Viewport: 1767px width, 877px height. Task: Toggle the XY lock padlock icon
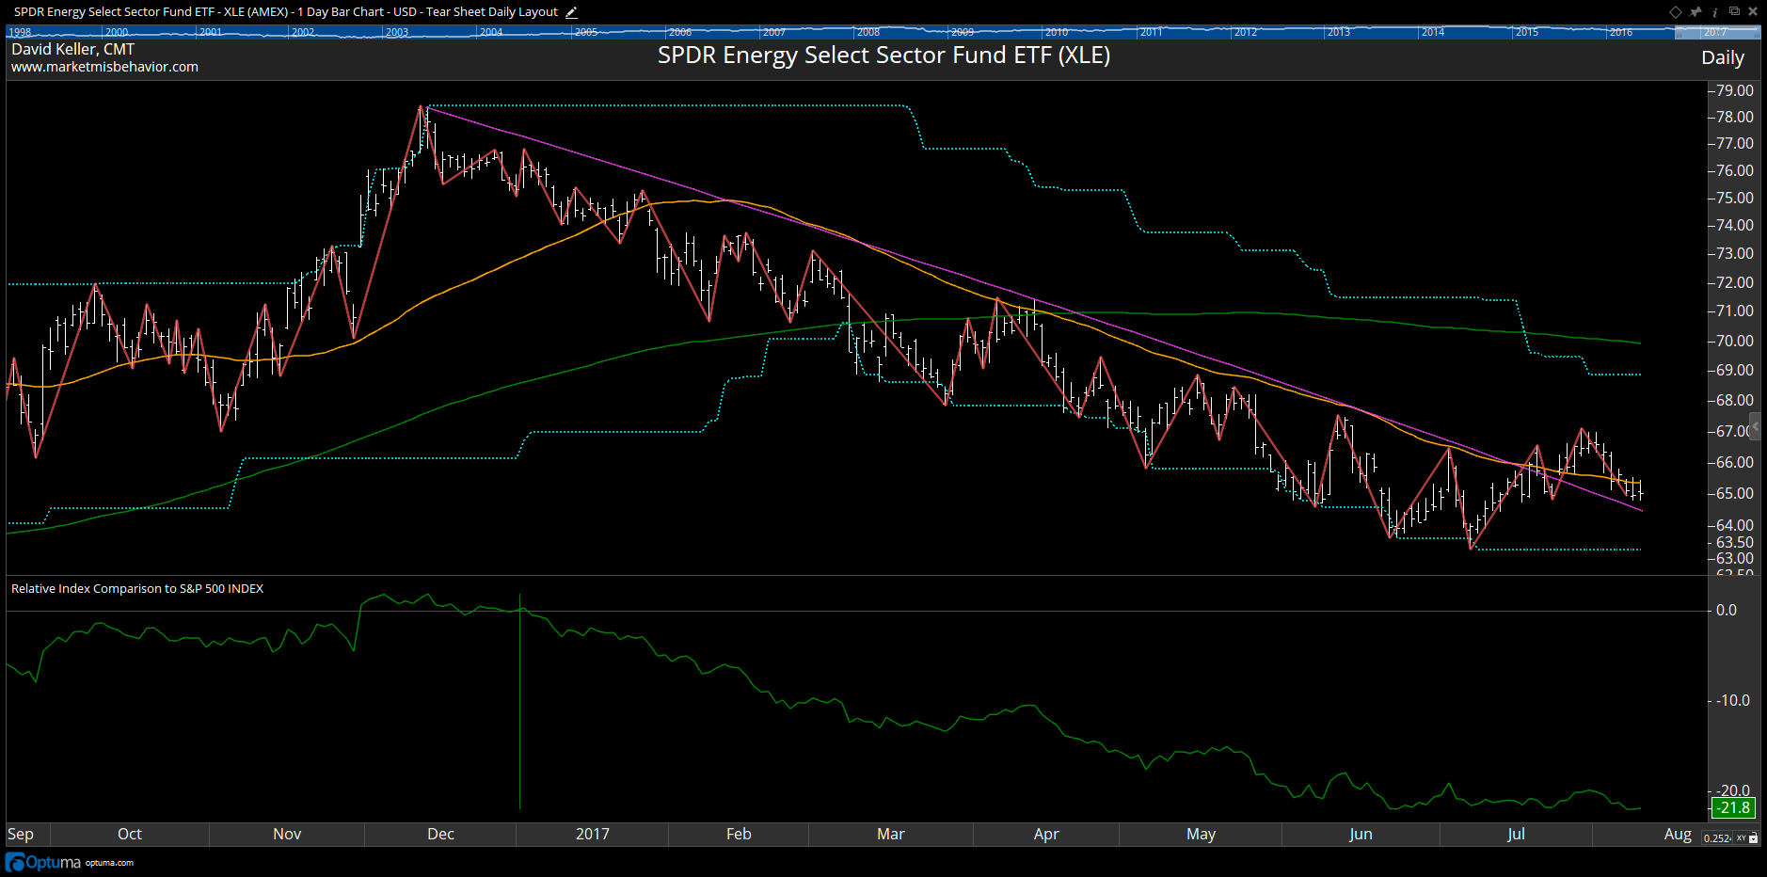(x=1754, y=837)
